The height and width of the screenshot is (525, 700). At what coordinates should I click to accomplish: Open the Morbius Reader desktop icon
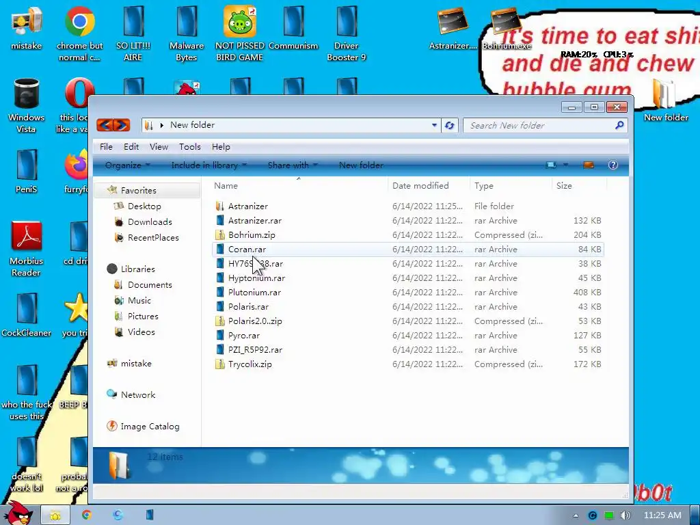tap(27, 249)
